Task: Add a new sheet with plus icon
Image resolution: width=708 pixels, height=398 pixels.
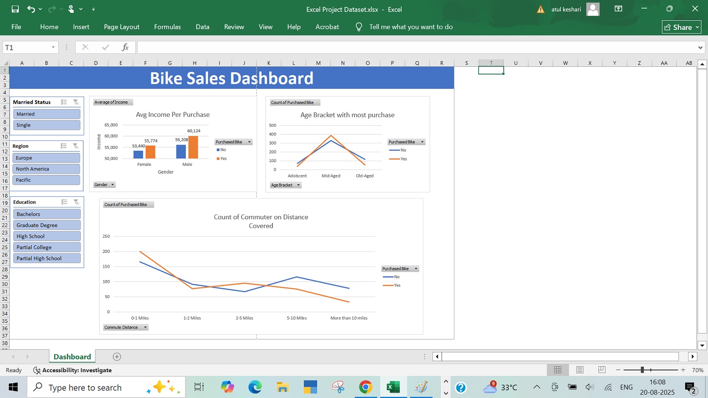Action: pos(117,357)
